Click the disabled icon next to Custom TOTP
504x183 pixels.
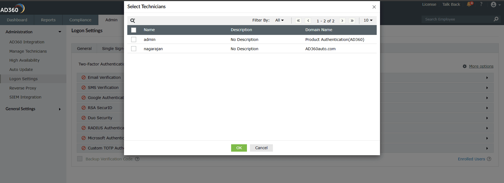(84, 148)
